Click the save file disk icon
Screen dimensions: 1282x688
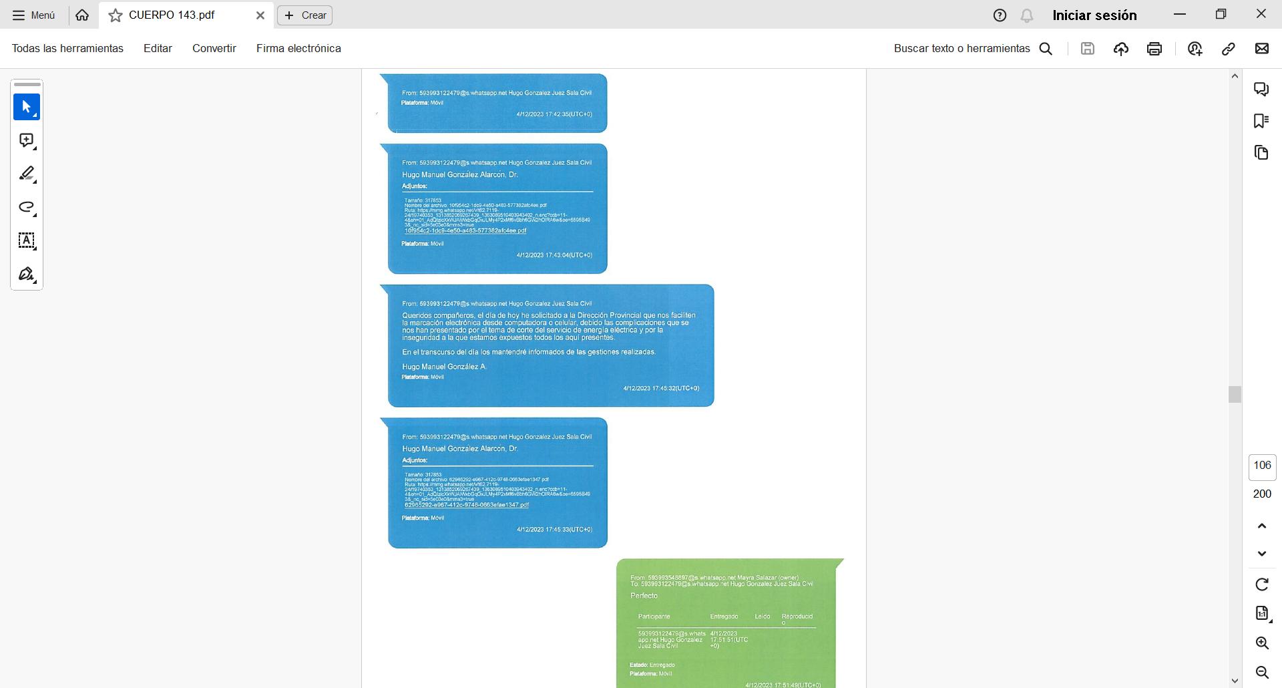point(1088,48)
